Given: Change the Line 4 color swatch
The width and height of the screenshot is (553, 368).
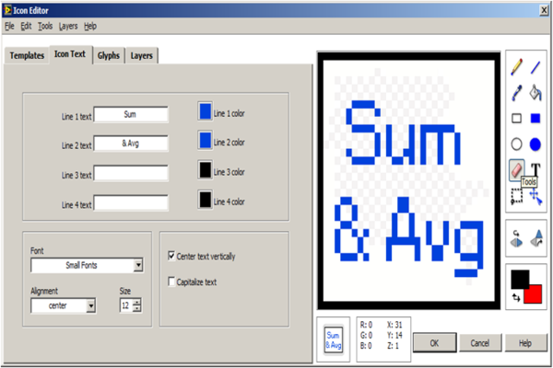Looking at the screenshot, I should 206,200.
